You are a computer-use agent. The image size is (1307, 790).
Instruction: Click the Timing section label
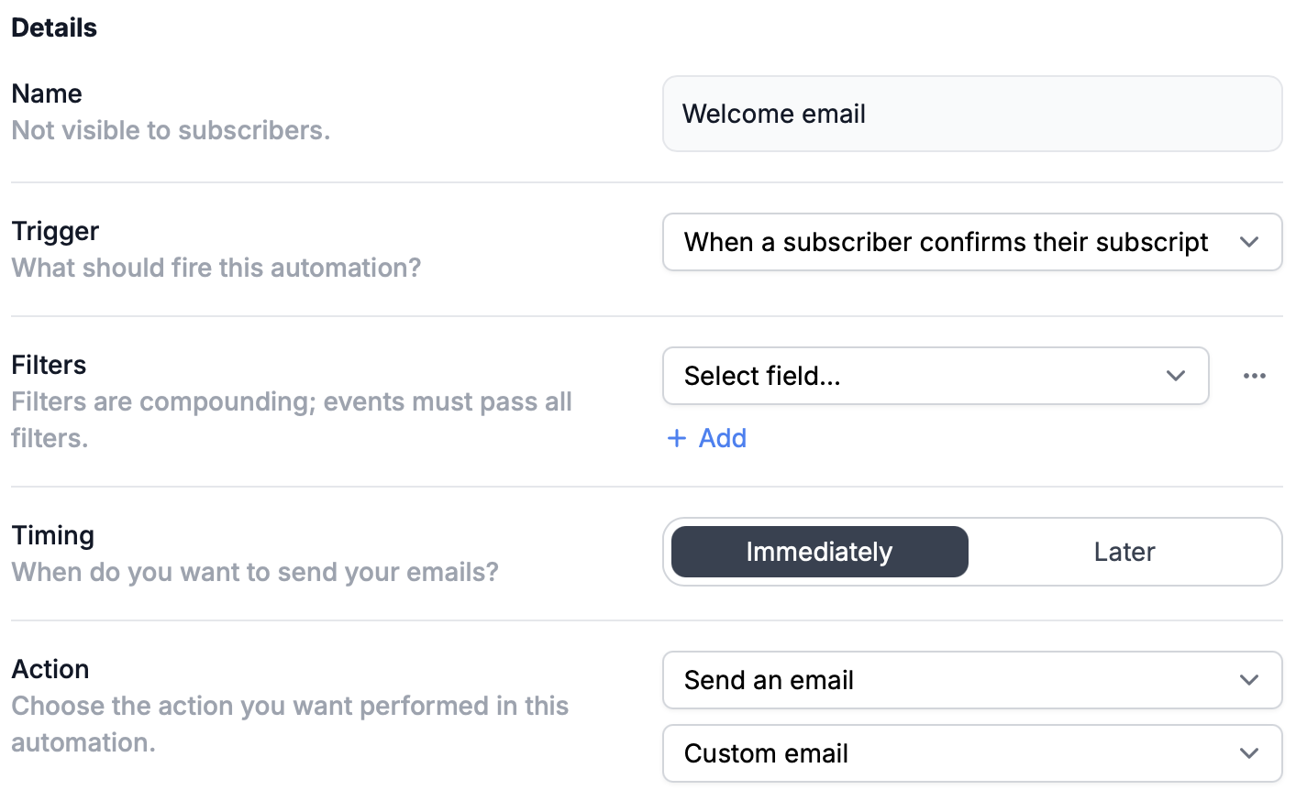pyautogui.click(x=53, y=535)
